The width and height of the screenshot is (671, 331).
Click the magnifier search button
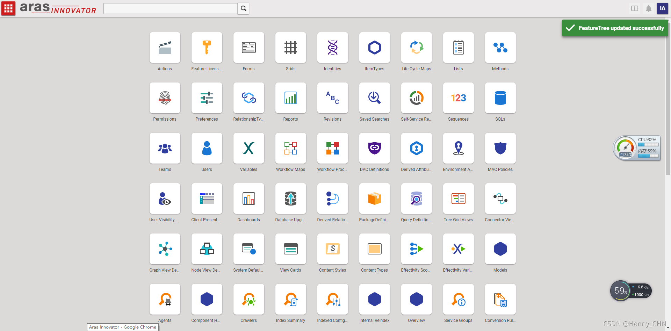(244, 8)
